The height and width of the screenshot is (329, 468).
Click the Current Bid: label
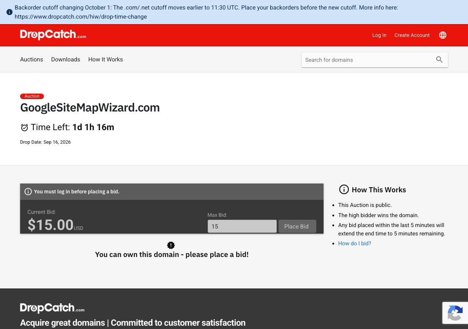click(42, 212)
